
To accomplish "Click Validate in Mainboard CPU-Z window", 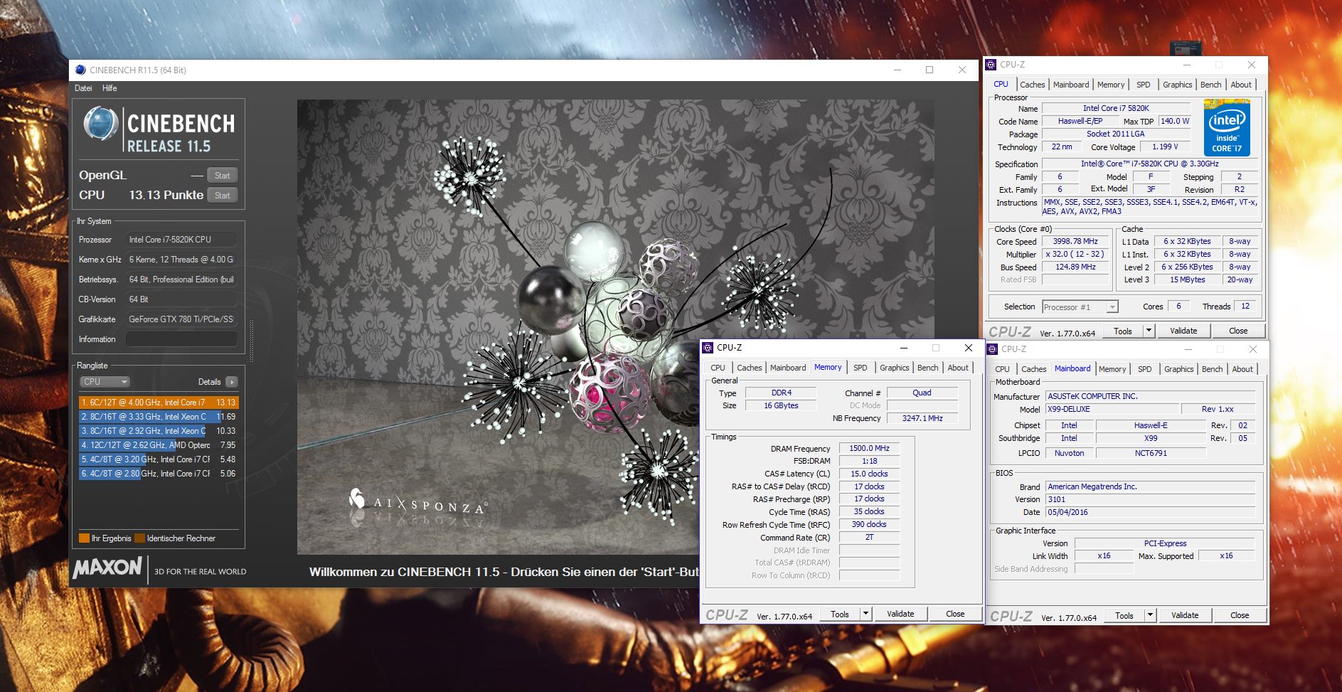I will click(1185, 615).
